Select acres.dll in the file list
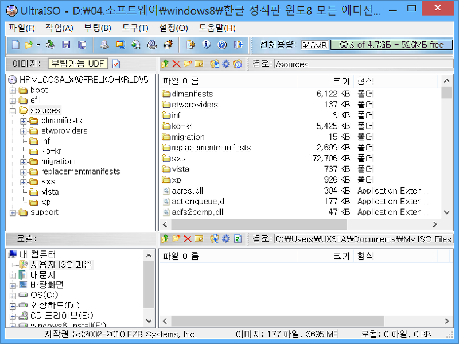 (183, 191)
